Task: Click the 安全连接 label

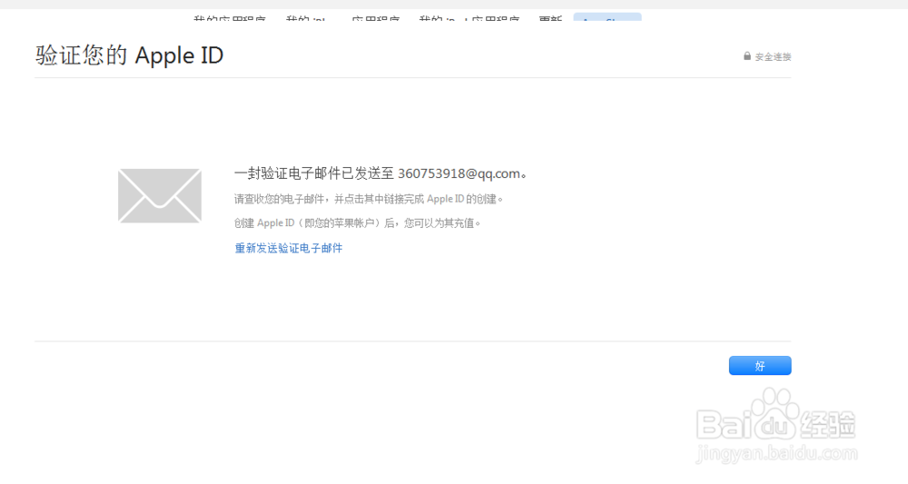Action: 773,56
